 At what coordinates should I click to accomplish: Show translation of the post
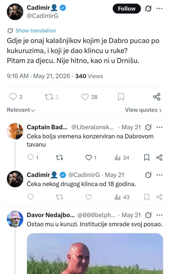click(35, 31)
